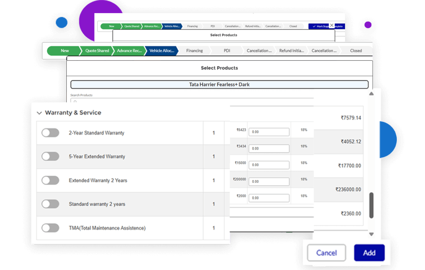Click the Cancel button
425x270 pixels.
coord(326,253)
